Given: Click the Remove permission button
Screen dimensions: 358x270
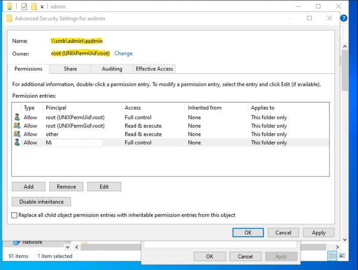Looking at the screenshot, I should (66, 187).
